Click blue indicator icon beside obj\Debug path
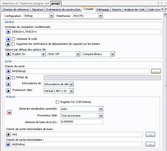The width and height of the screenshot is (167, 151). click(x=8, y=144)
